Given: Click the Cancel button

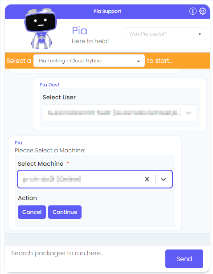Looking at the screenshot, I should 32,212.
